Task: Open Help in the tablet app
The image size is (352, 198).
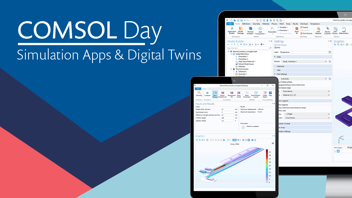Action: 270,94
